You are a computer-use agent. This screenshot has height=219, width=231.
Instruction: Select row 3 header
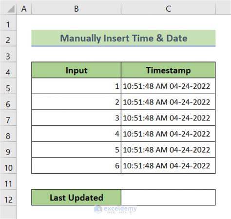tap(8, 54)
